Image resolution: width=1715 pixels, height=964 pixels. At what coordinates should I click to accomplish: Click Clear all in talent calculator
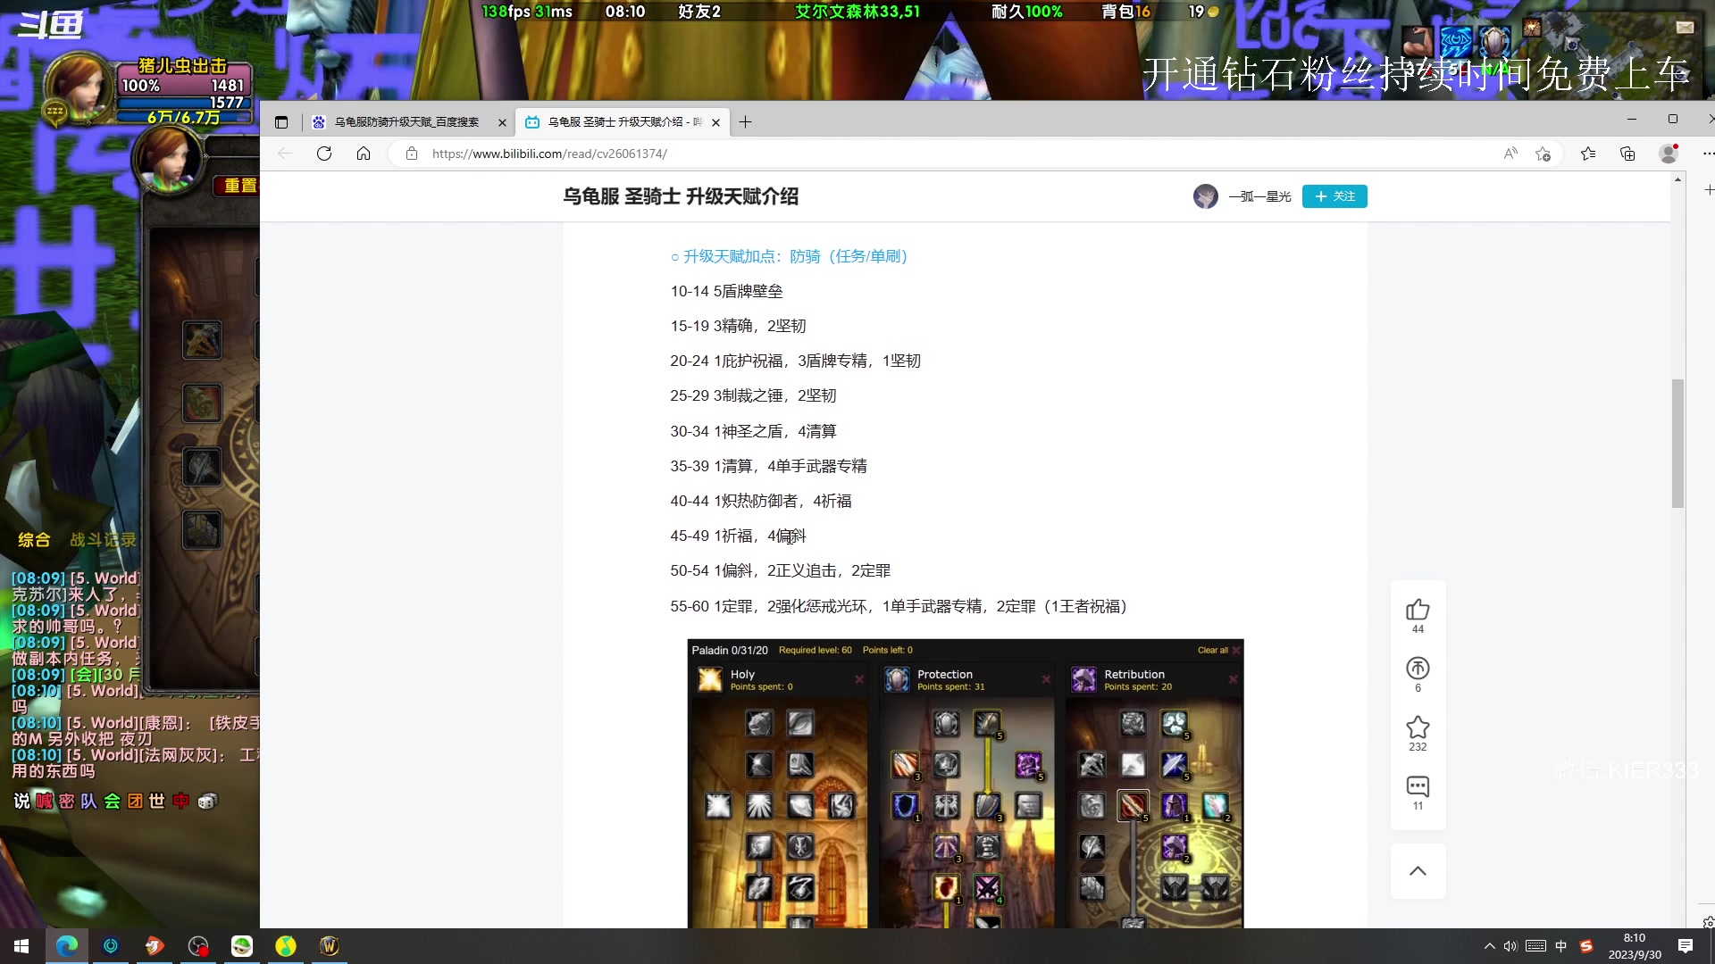[x=1212, y=650]
